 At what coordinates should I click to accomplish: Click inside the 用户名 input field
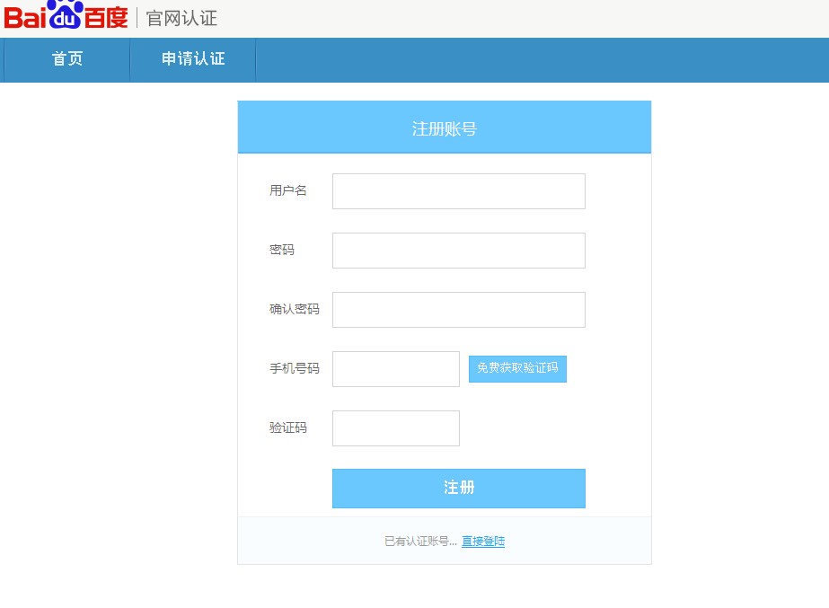coord(458,190)
